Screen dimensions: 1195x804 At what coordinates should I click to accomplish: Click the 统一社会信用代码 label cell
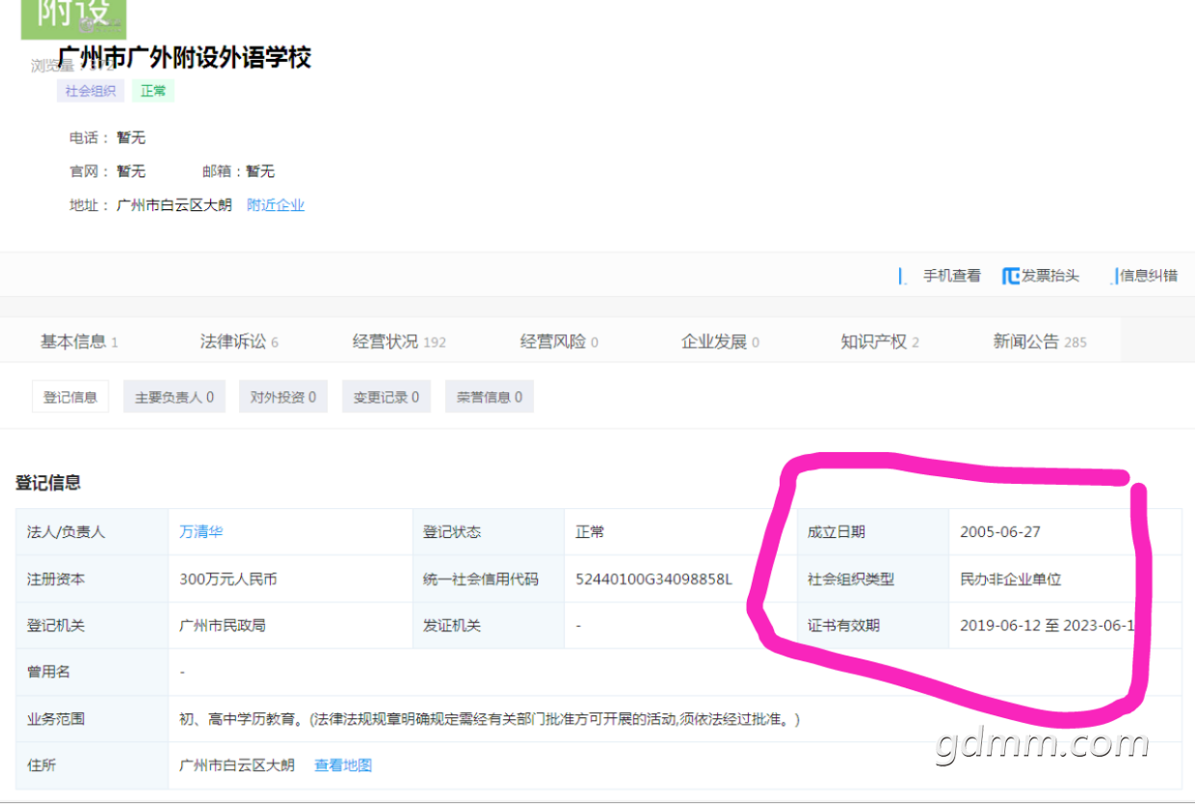pos(488,579)
